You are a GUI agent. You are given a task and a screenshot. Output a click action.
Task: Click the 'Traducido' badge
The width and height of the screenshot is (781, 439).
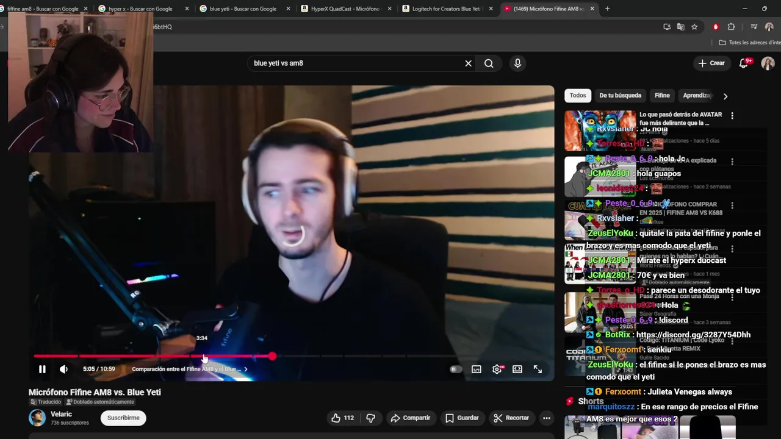46,402
